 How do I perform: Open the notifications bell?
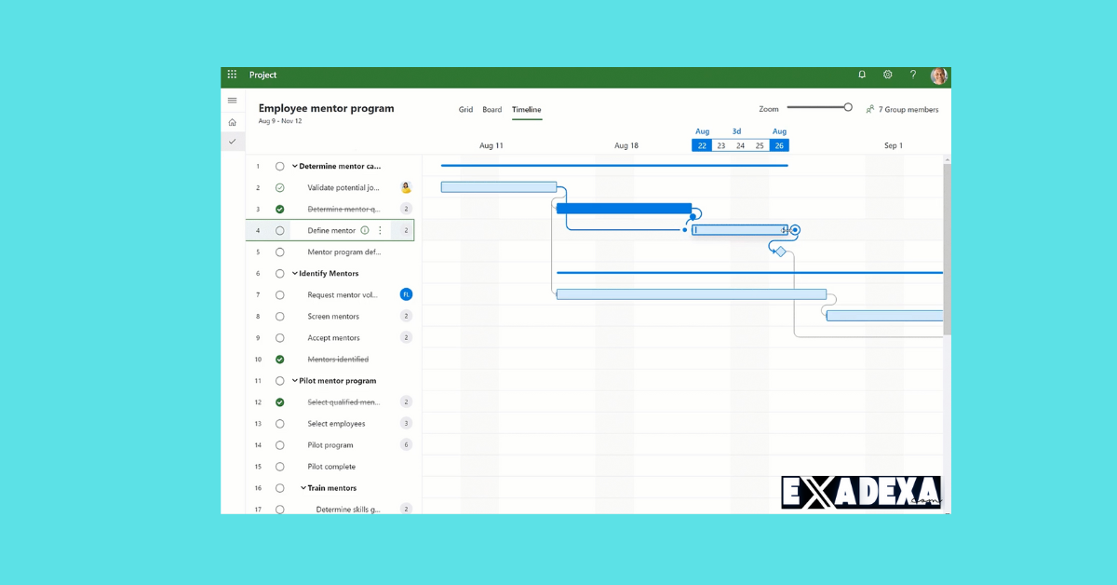(861, 75)
